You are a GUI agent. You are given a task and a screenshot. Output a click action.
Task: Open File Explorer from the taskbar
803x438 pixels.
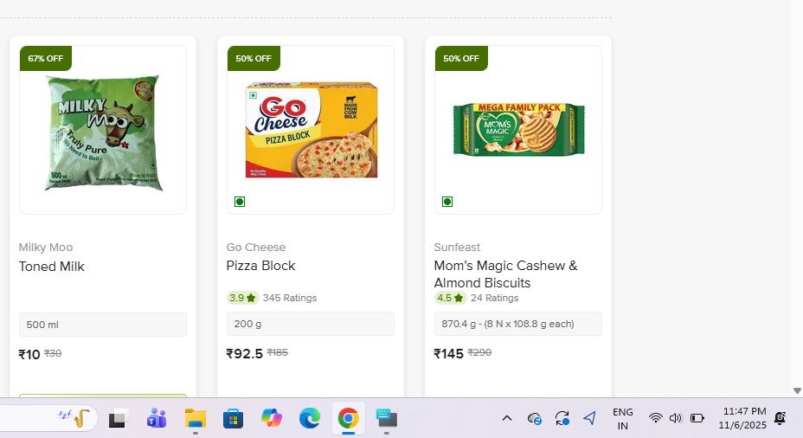coord(195,419)
